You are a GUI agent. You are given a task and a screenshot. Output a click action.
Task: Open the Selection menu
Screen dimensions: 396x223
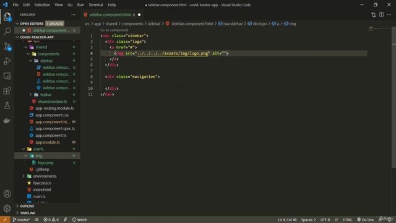[x=42, y=5]
